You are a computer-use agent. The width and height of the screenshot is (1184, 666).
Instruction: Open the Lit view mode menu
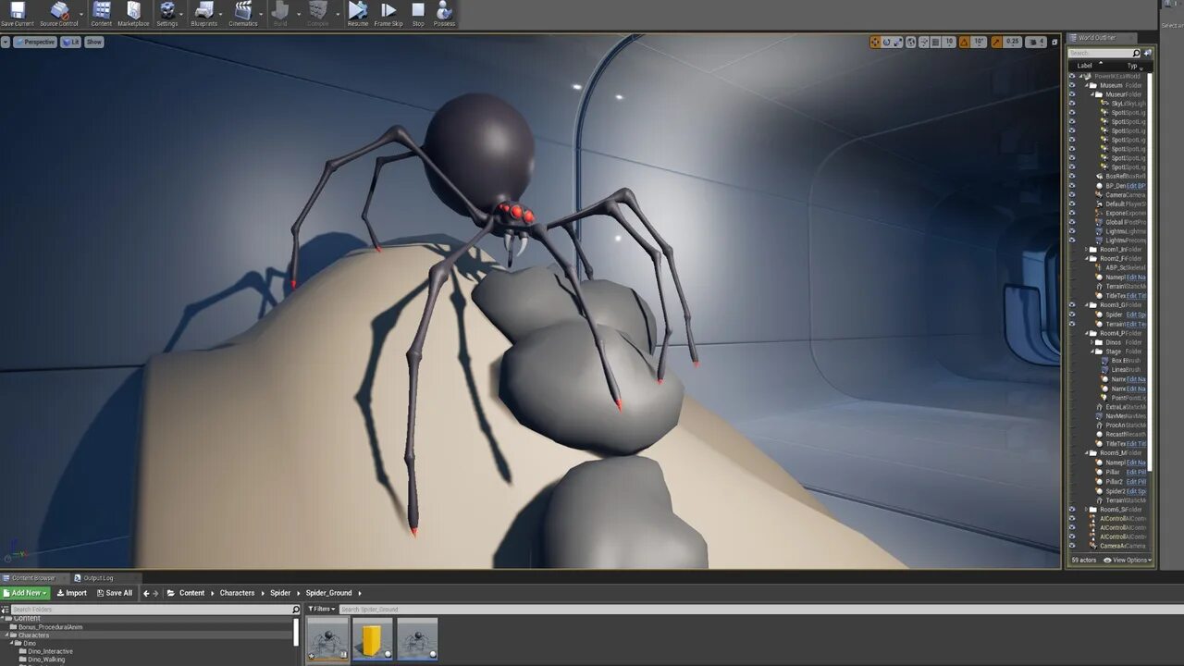pyautogui.click(x=70, y=42)
